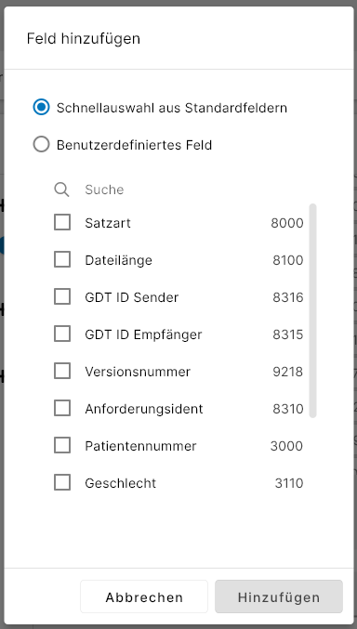The height and width of the screenshot is (629, 357).
Task: Click the Hinzufügen button
Action: (x=279, y=596)
